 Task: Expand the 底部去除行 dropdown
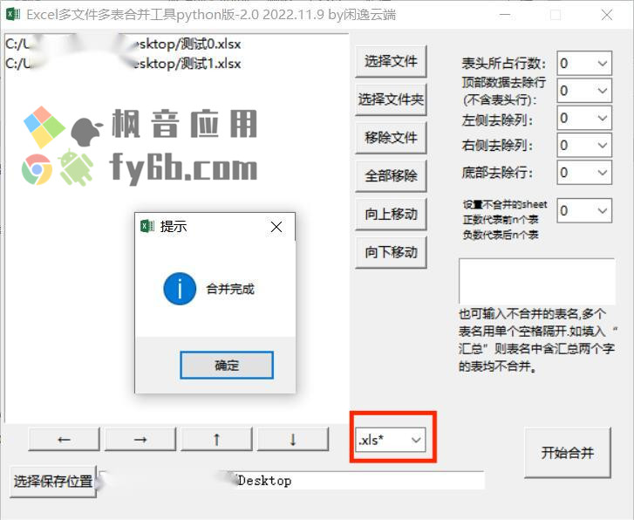(x=584, y=173)
